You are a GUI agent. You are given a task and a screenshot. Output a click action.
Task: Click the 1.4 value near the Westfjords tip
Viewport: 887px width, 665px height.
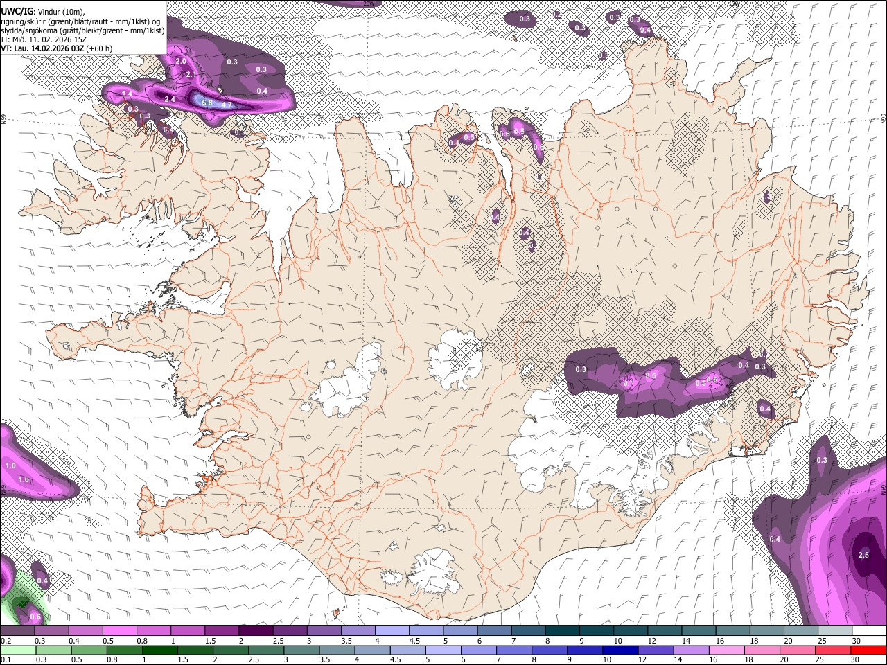127,94
